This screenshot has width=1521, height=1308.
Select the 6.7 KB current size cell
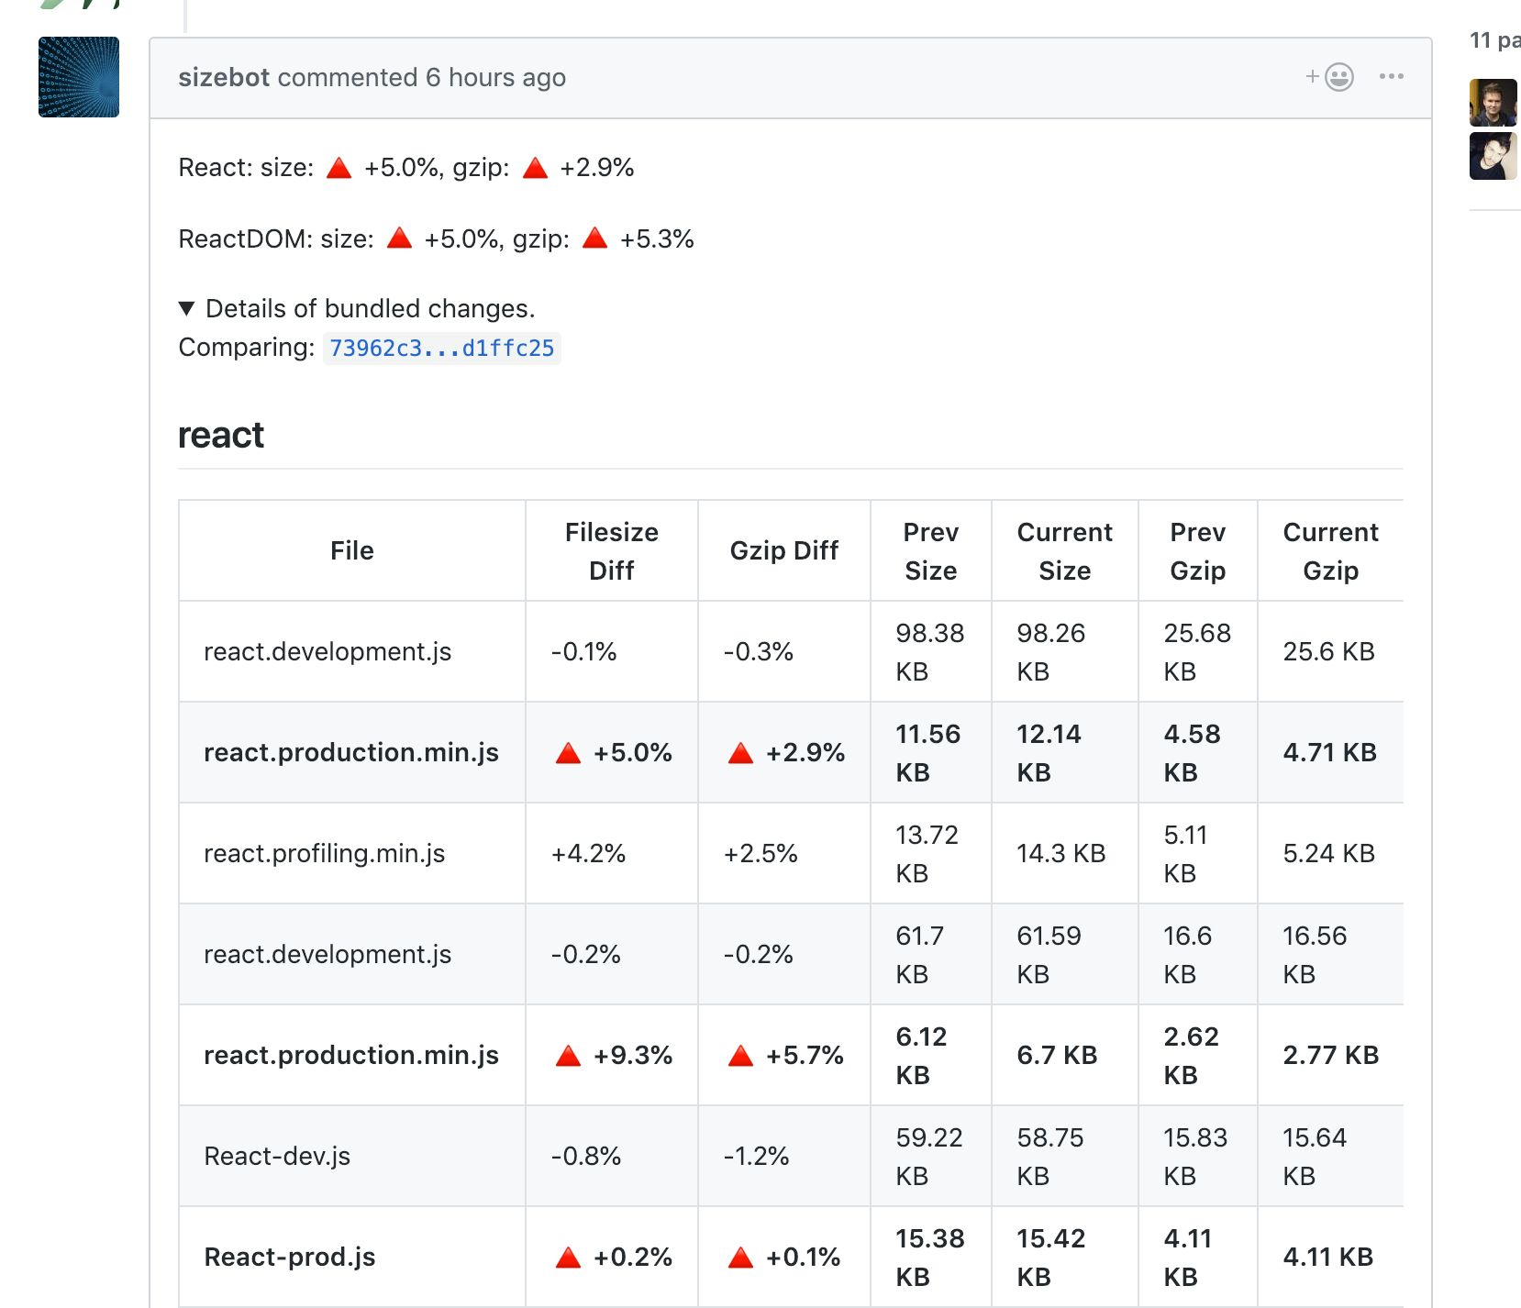click(x=1065, y=1055)
